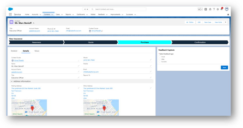Open the favorites list dropdown arrow

(201, 9)
